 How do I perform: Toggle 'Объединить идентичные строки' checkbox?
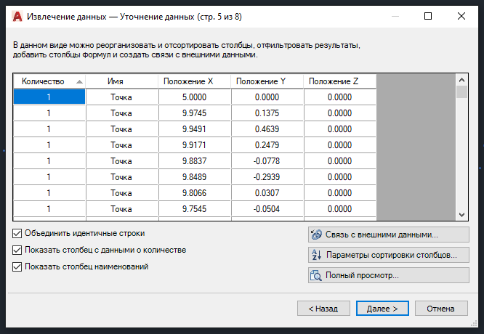pos(17,234)
